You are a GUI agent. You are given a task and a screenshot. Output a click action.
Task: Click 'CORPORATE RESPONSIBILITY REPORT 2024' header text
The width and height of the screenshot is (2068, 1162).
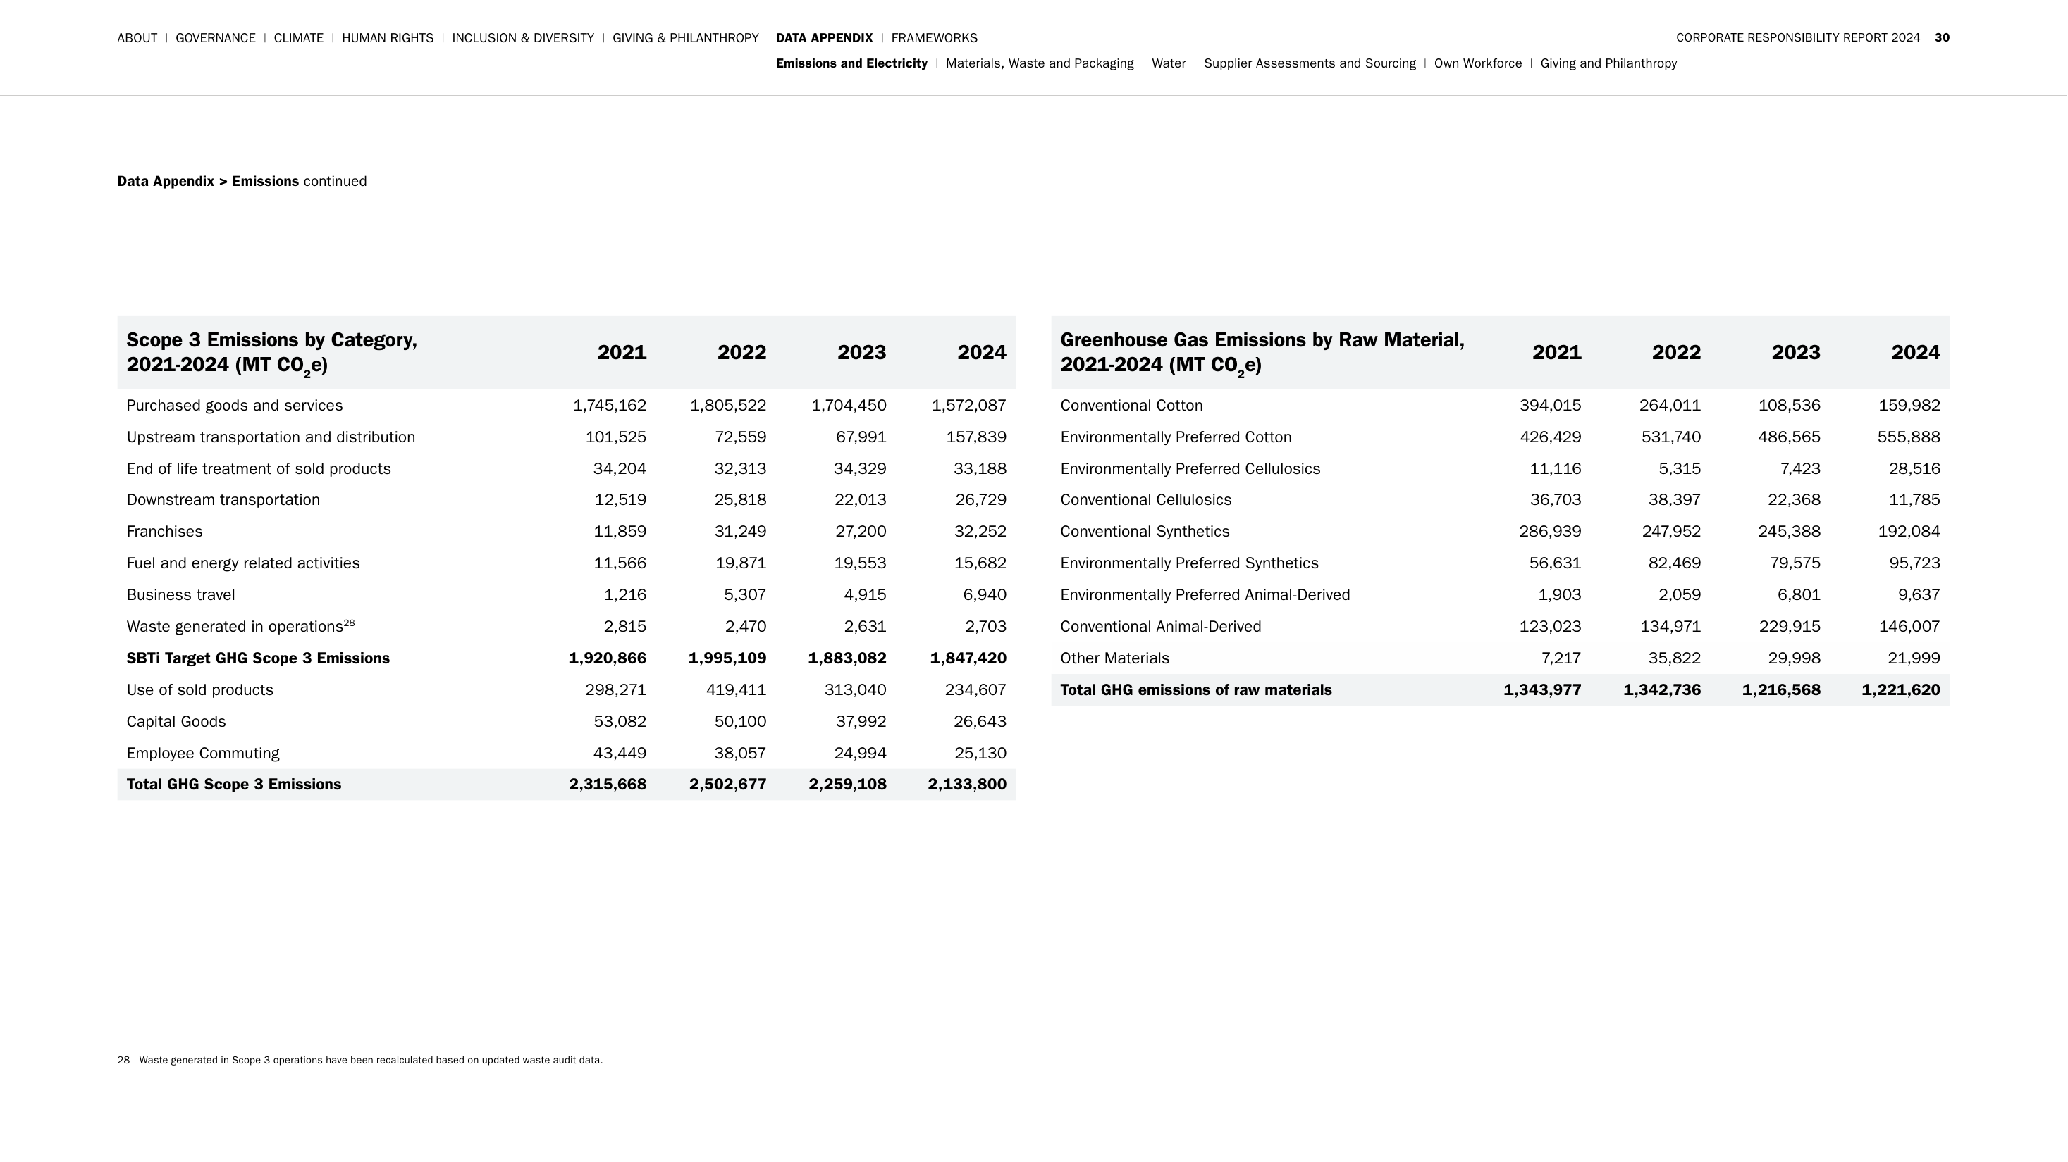(x=1798, y=38)
